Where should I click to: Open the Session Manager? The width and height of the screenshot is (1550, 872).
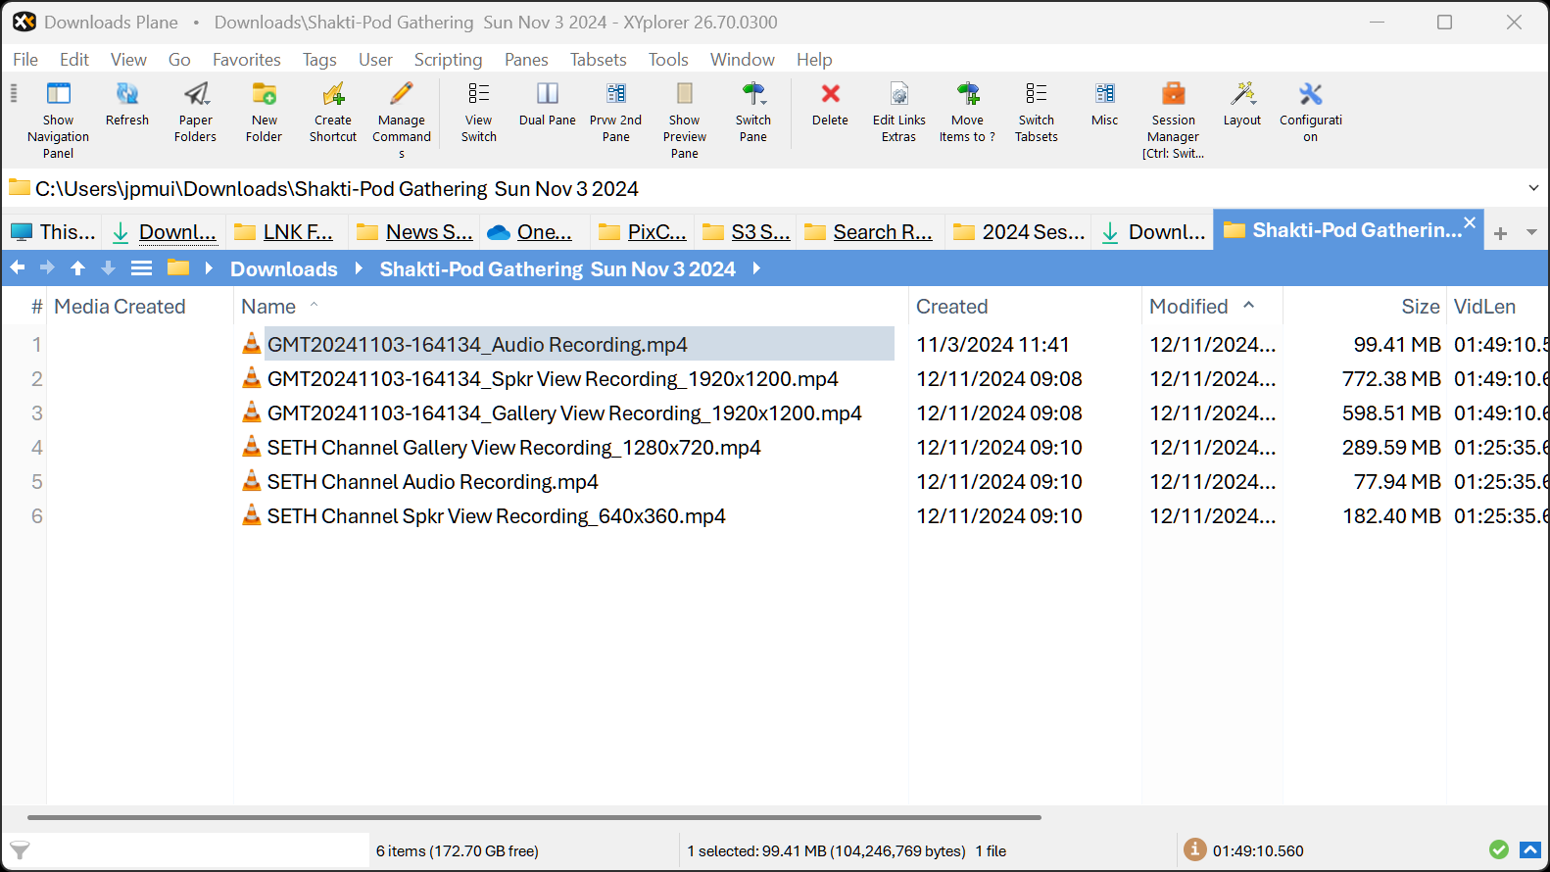point(1174,120)
